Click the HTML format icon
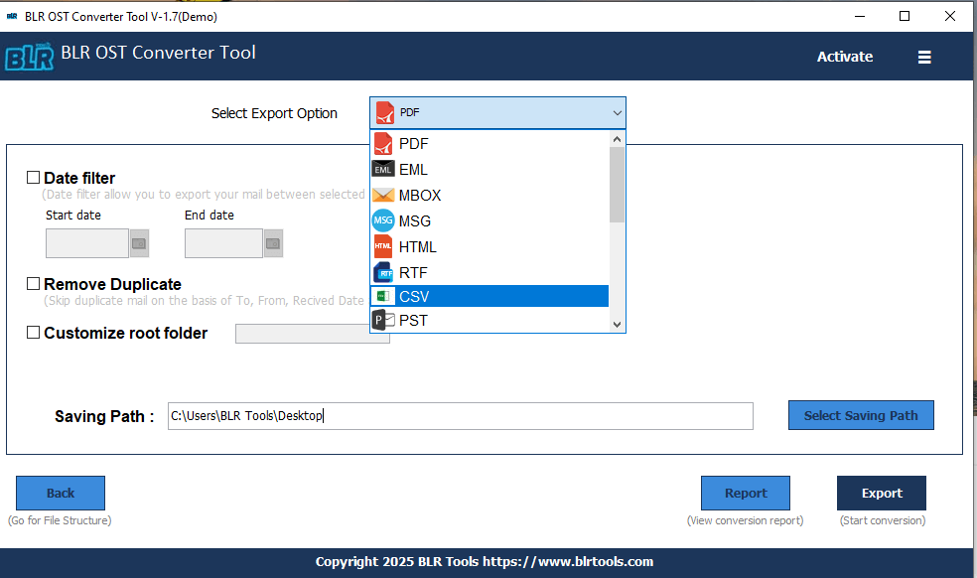Screen dimensions: 977x578 click(x=383, y=246)
